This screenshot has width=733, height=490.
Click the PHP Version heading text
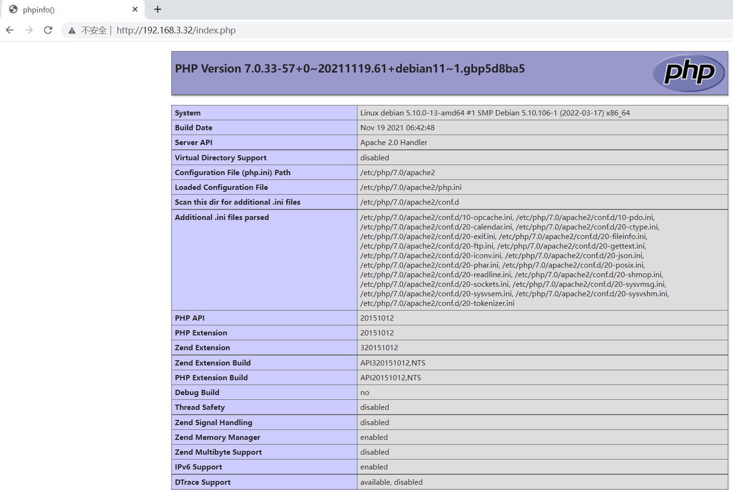click(x=350, y=69)
